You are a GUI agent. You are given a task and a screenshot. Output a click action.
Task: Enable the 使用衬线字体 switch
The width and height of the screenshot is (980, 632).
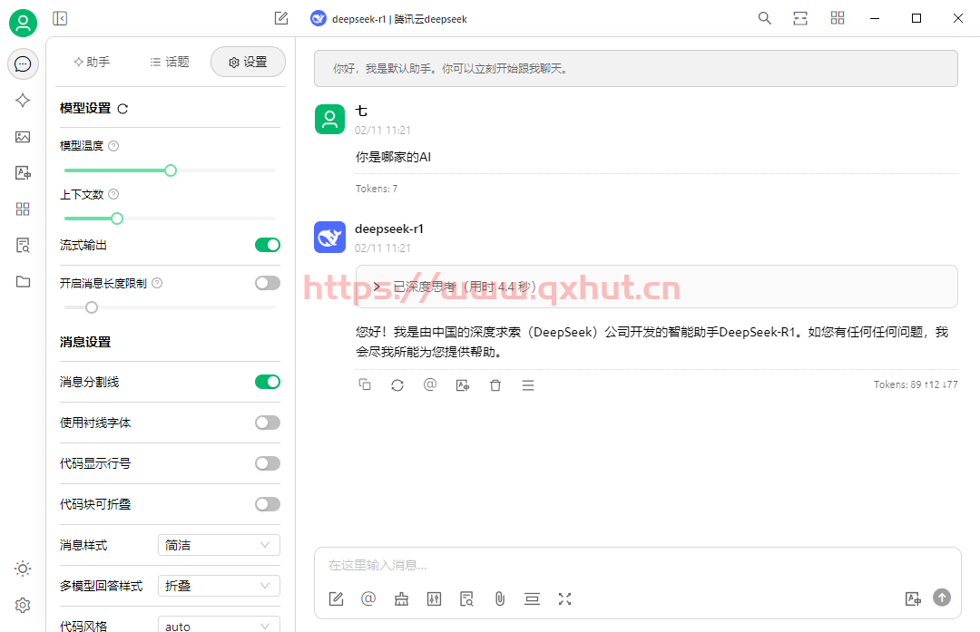tap(268, 423)
